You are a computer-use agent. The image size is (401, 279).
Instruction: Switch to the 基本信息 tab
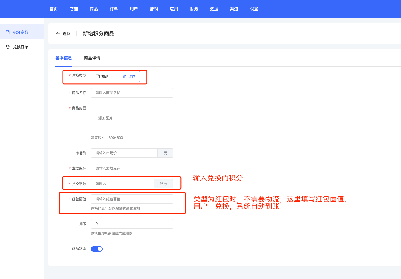tap(64, 58)
